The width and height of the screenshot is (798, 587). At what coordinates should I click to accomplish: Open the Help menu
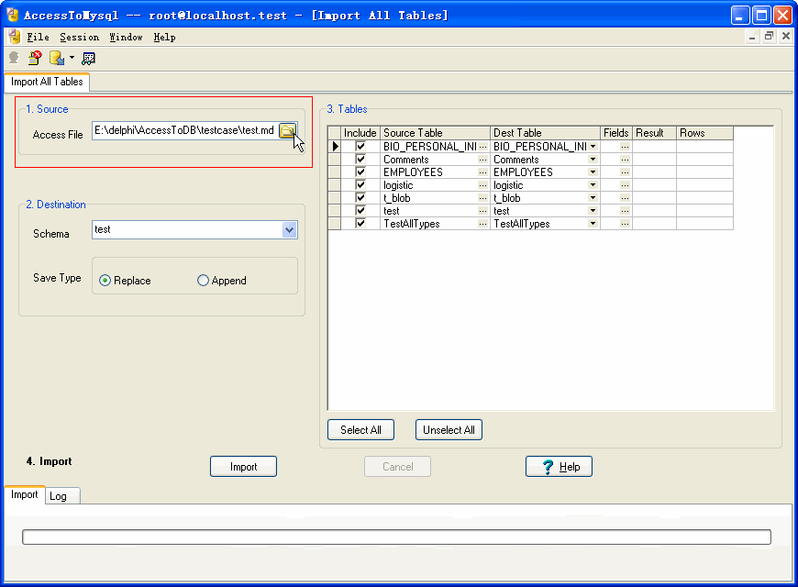coord(164,38)
